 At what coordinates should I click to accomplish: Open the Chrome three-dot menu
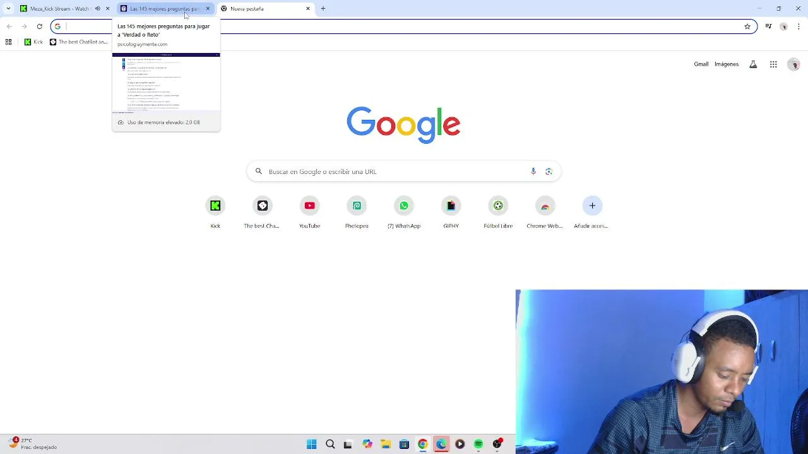tap(799, 26)
